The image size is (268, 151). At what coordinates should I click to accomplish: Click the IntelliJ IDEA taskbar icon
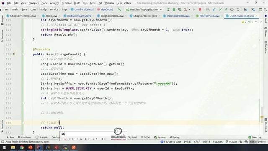tap(39, 147)
